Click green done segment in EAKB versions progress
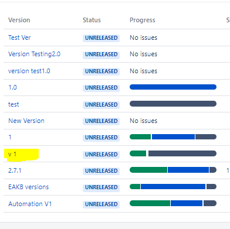The width and height of the screenshot is (230, 229). [135, 186]
